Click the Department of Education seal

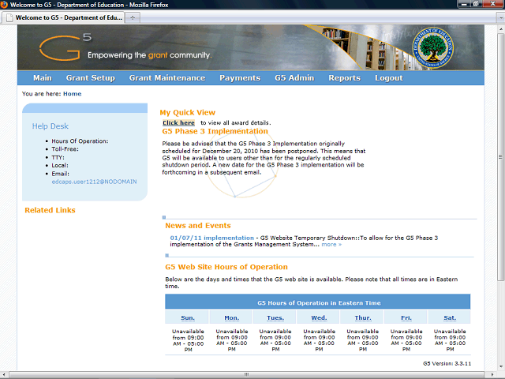point(434,47)
